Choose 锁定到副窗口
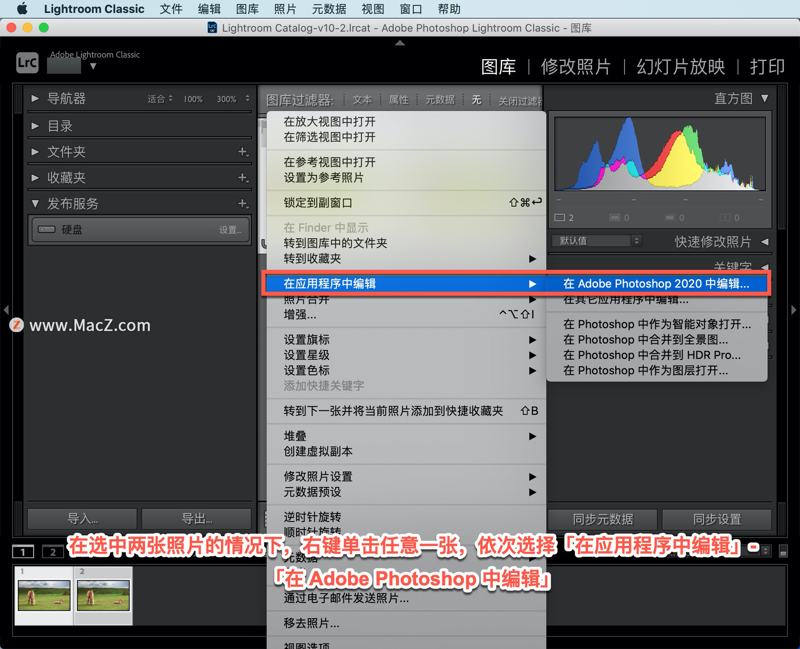Image resolution: width=800 pixels, height=649 pixels. point(406,203)
